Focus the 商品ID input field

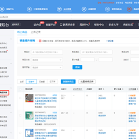[47, 52]
